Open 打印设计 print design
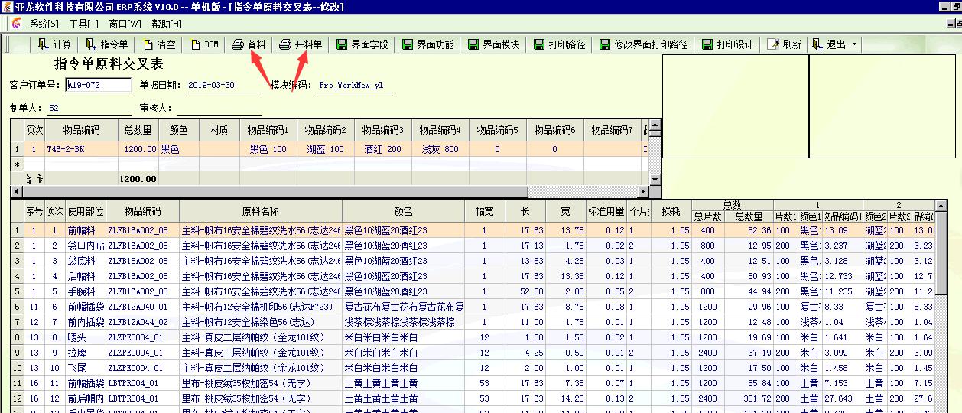The image size is (962, 413). pyautogui.click(x=727, y=44)
